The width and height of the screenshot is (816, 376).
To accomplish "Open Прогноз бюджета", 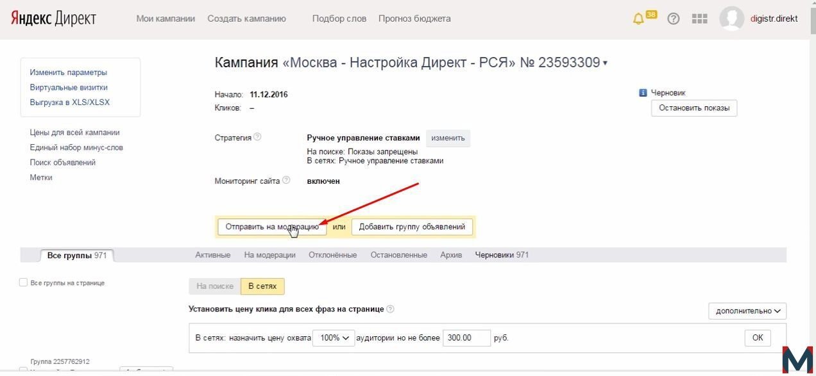I will click(x=414, y=19).
